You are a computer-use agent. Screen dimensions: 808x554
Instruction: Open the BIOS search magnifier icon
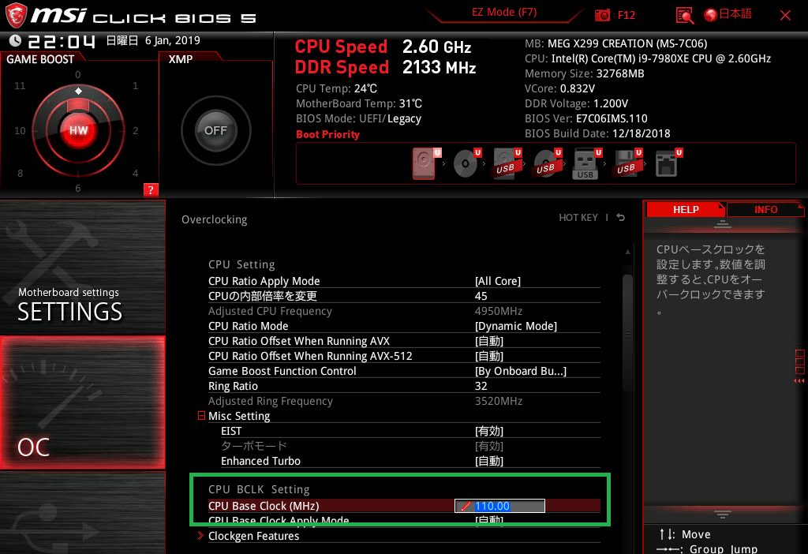[x=684, y=15]
